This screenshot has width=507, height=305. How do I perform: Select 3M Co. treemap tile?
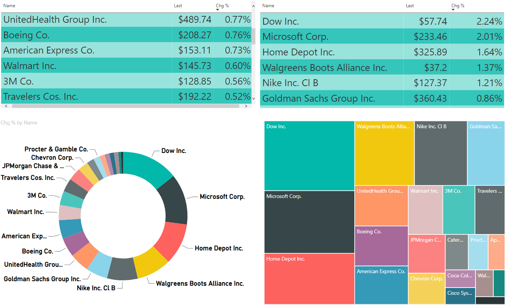click(x=459, y=210)
